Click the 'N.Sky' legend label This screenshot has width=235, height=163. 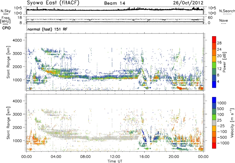pos(6,11)
